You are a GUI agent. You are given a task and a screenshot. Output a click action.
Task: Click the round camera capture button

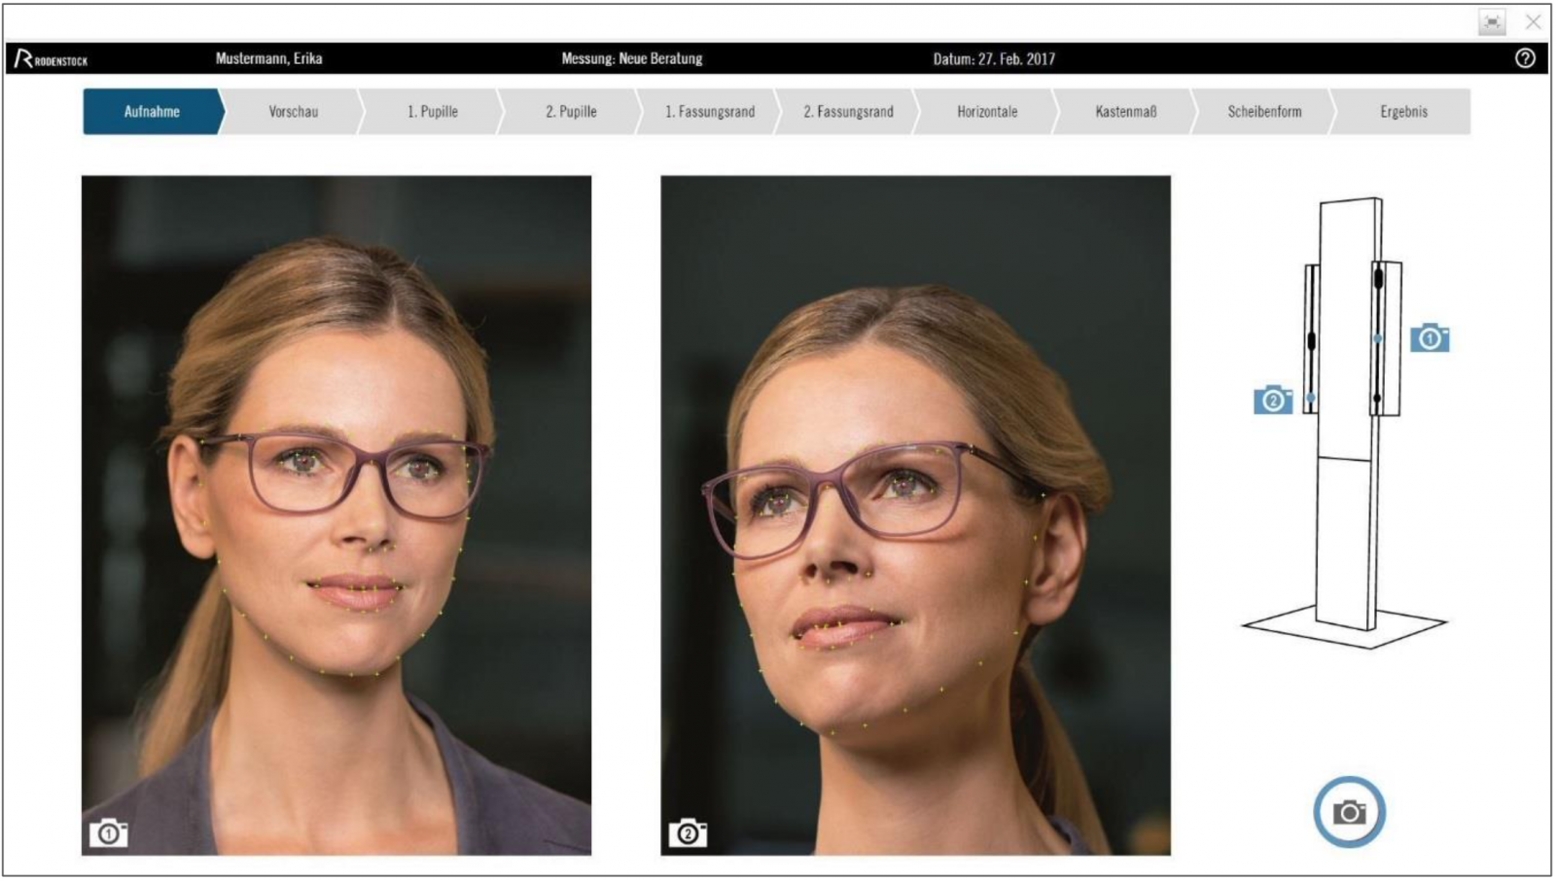click(1349, 812)
